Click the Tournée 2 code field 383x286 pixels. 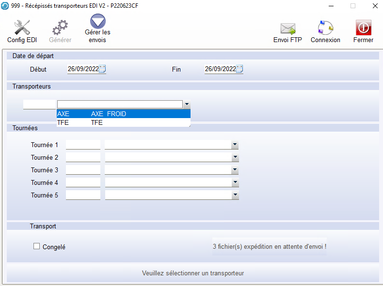(x=83, y=157)
